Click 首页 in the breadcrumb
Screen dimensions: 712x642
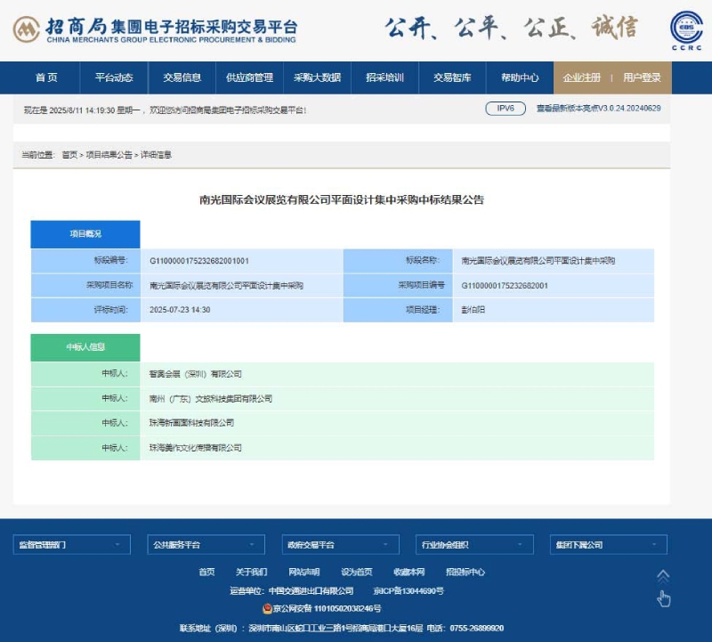tap(69, 155)
